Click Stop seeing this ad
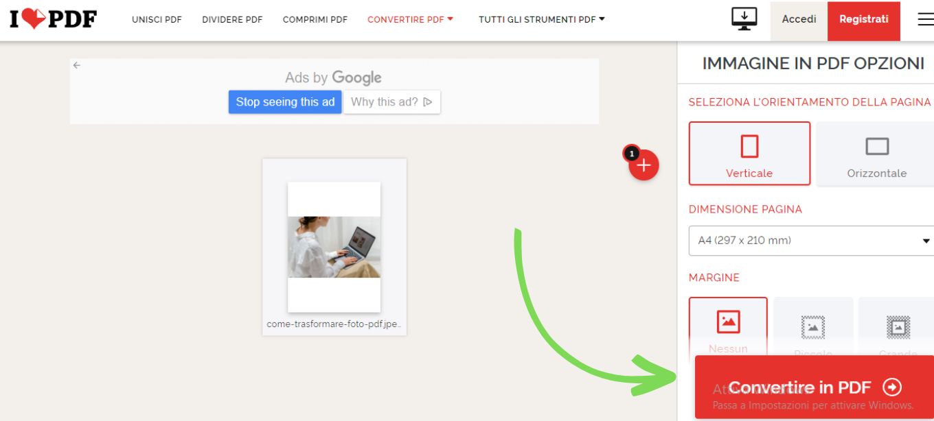Screen dimensions: 934x421 coord(285,101)
